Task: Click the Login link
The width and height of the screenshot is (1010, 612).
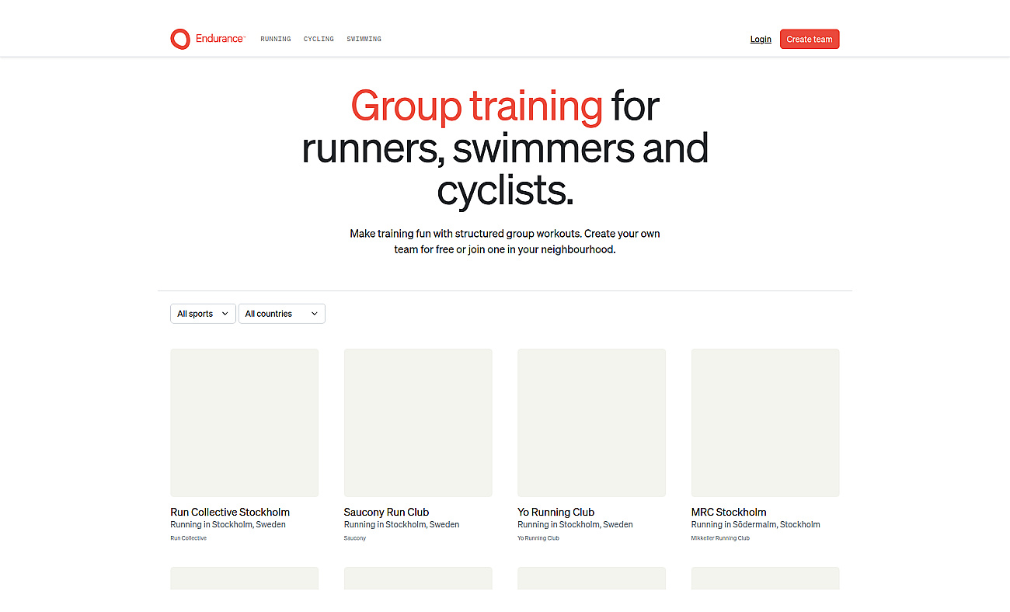Action: pyautogui.click(x=761, y=40)
